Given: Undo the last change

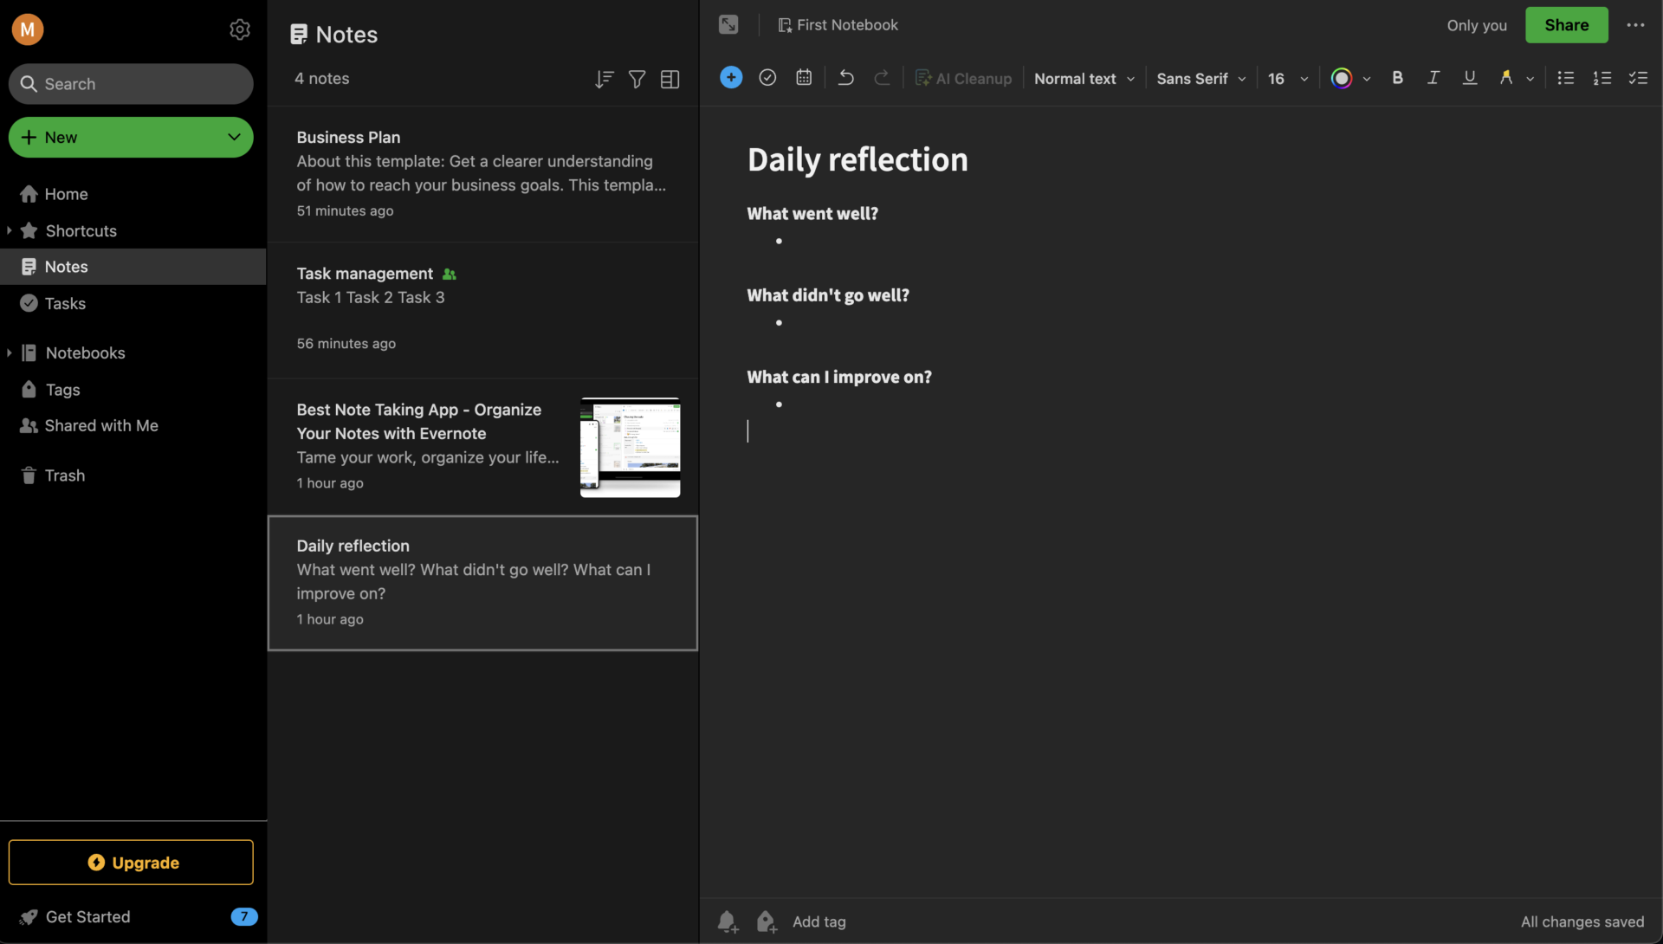Looking at the screenshot, I should 844,78.
